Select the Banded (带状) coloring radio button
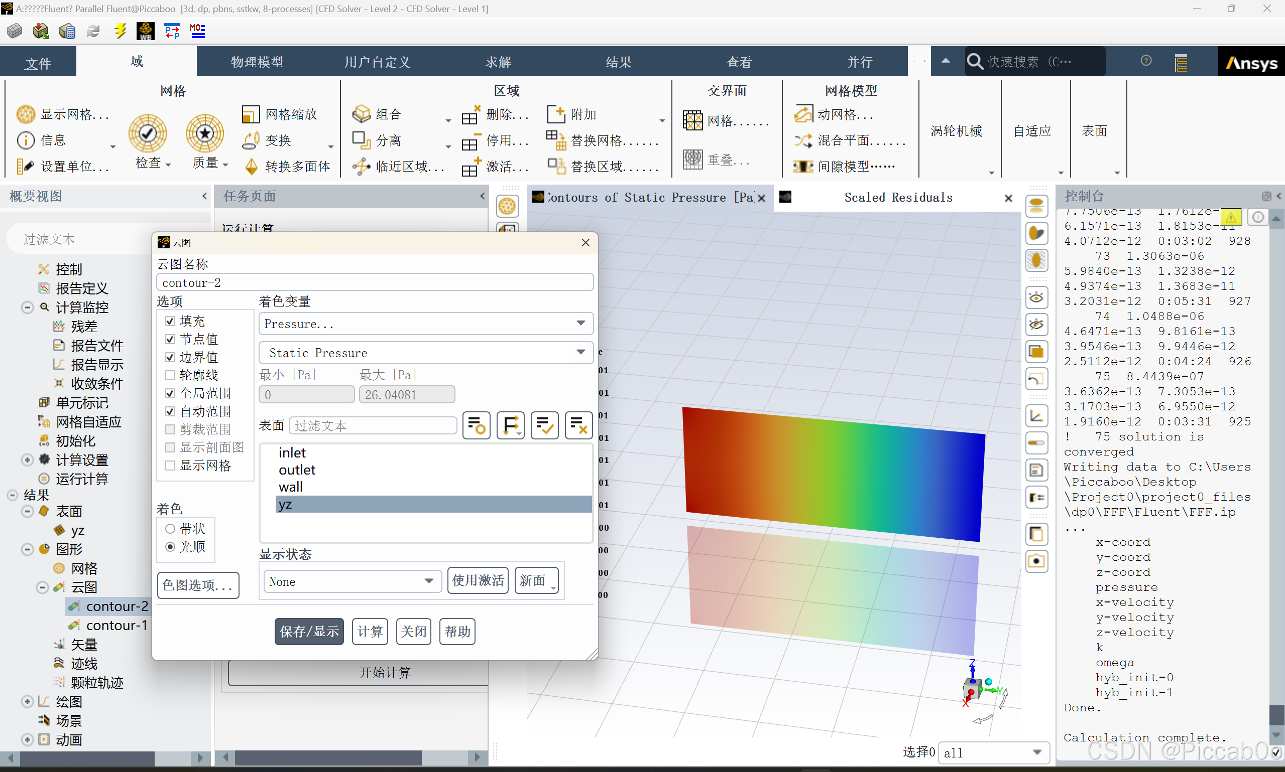The image size is (1285, 772). pos(170,529)
